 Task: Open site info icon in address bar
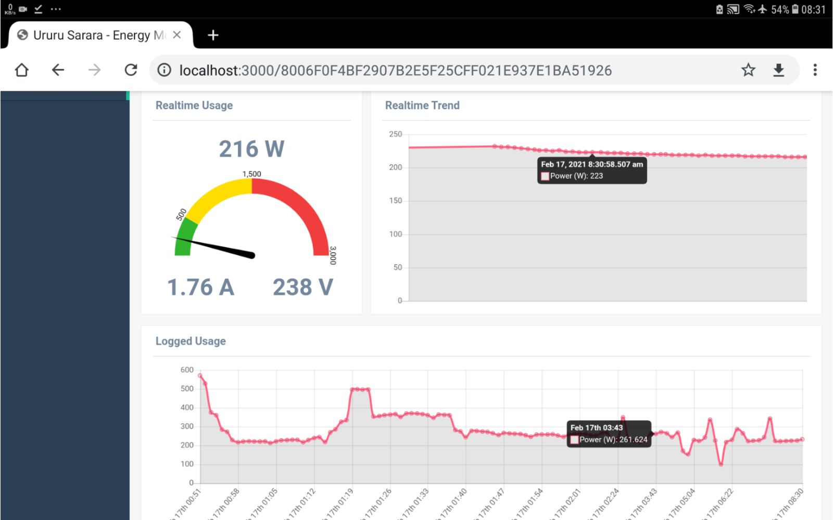coord(165,70)
